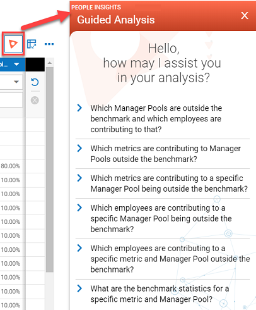Select 'Which employees are contributing to a specific Manager Pool' question
The width and height of the screenshot is (256, 310).
[x=161, y=218]
